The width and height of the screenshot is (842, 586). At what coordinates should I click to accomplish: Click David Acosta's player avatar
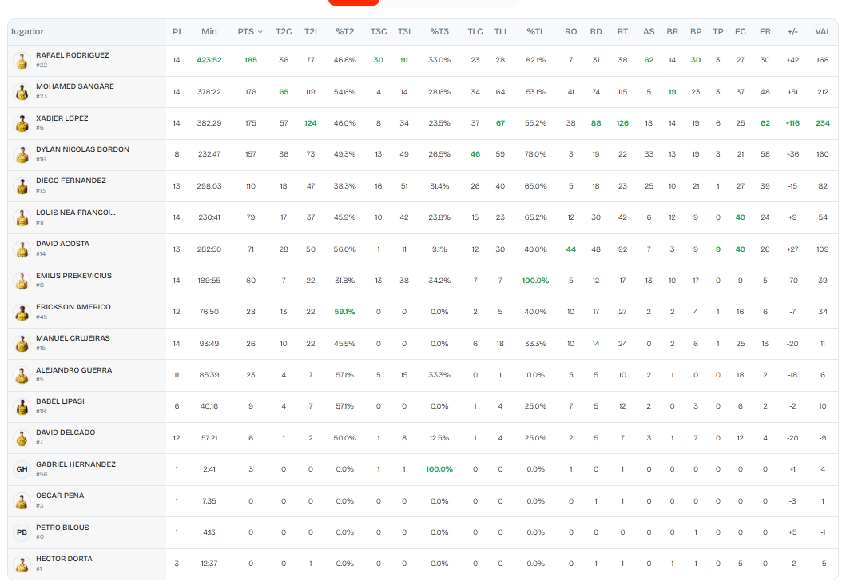(22, 249)
